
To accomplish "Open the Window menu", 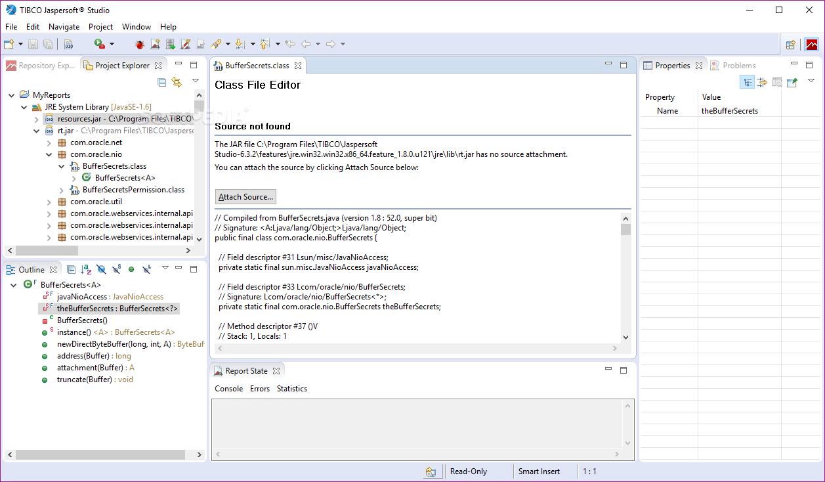I will (x=137, y=27).
